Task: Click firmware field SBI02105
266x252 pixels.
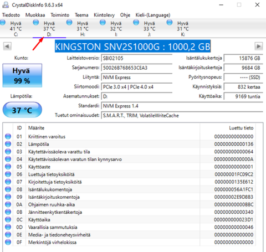Action: 136,58
